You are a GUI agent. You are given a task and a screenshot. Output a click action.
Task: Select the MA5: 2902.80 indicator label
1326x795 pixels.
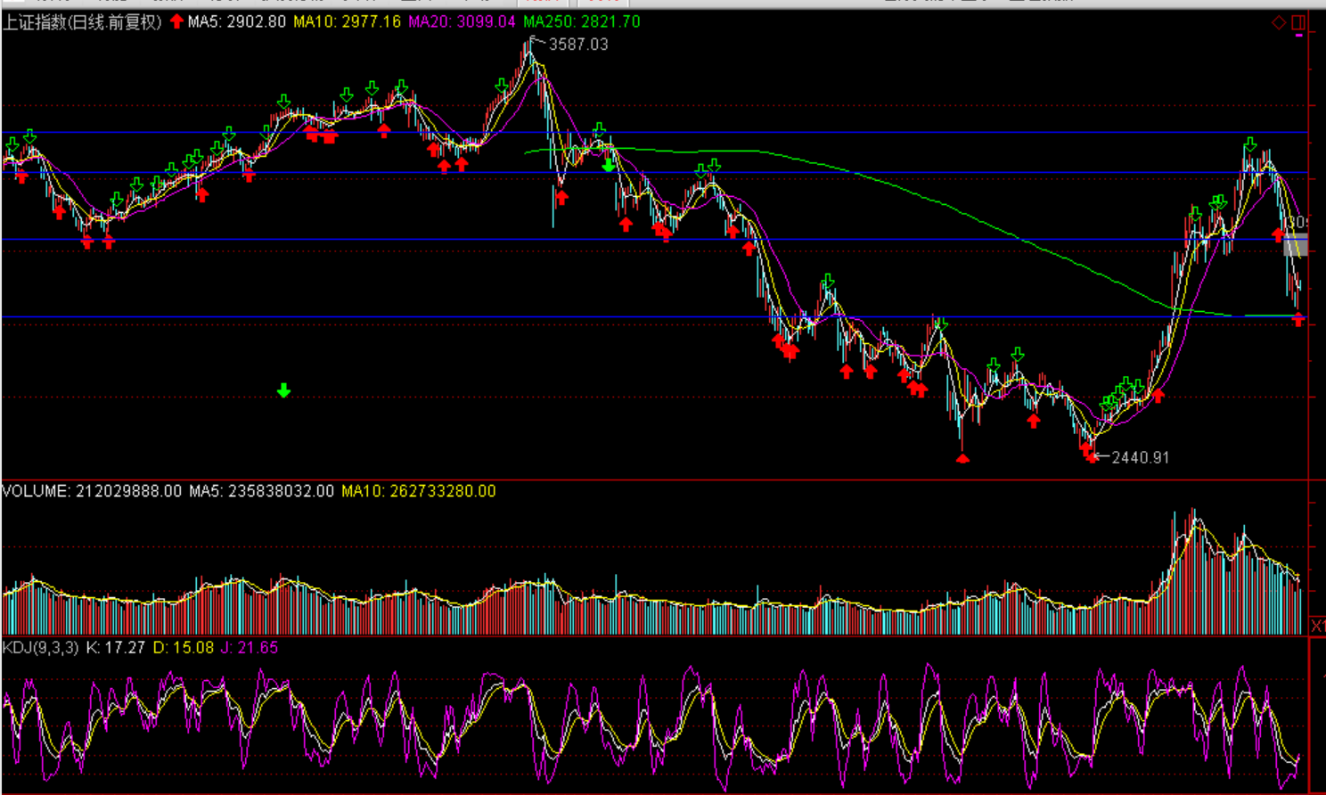[236, 21]
